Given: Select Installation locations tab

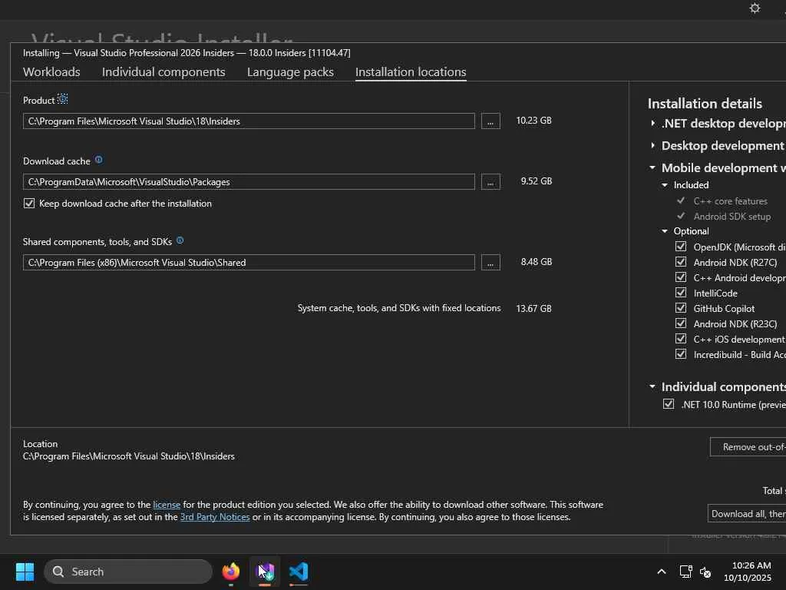Looking at the screenshot, I should coord(411,71).
